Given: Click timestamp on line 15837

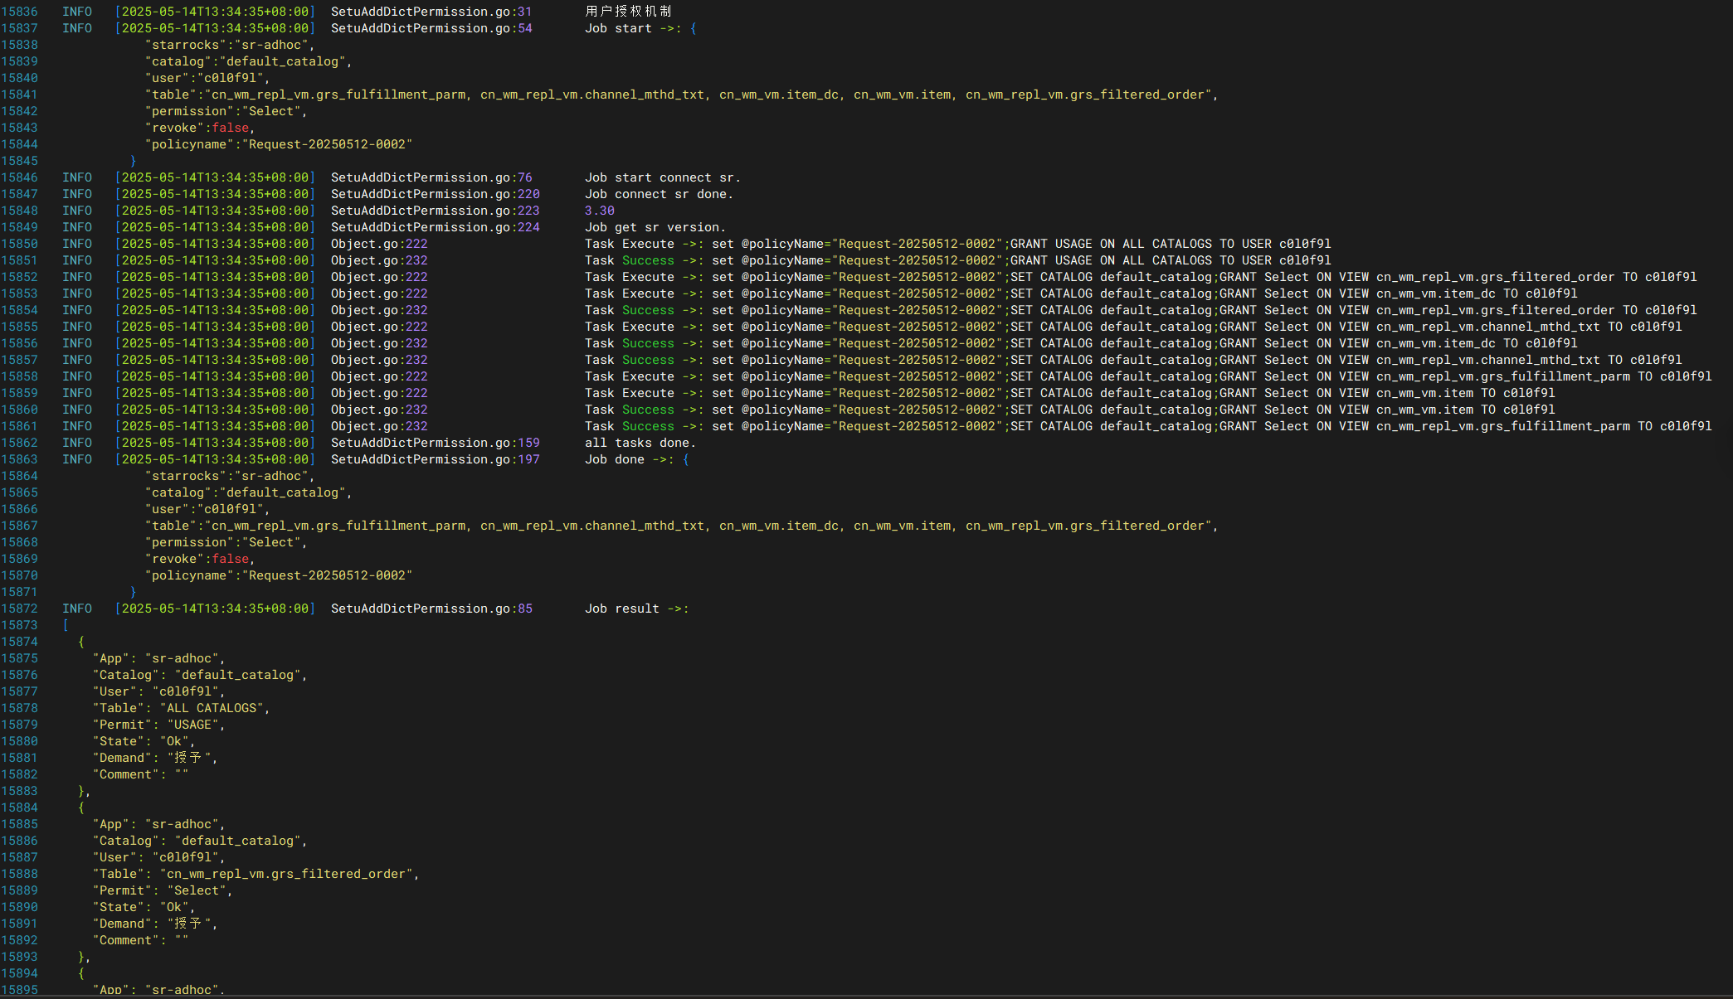Looking at the screenshot, I should [216, 28].
